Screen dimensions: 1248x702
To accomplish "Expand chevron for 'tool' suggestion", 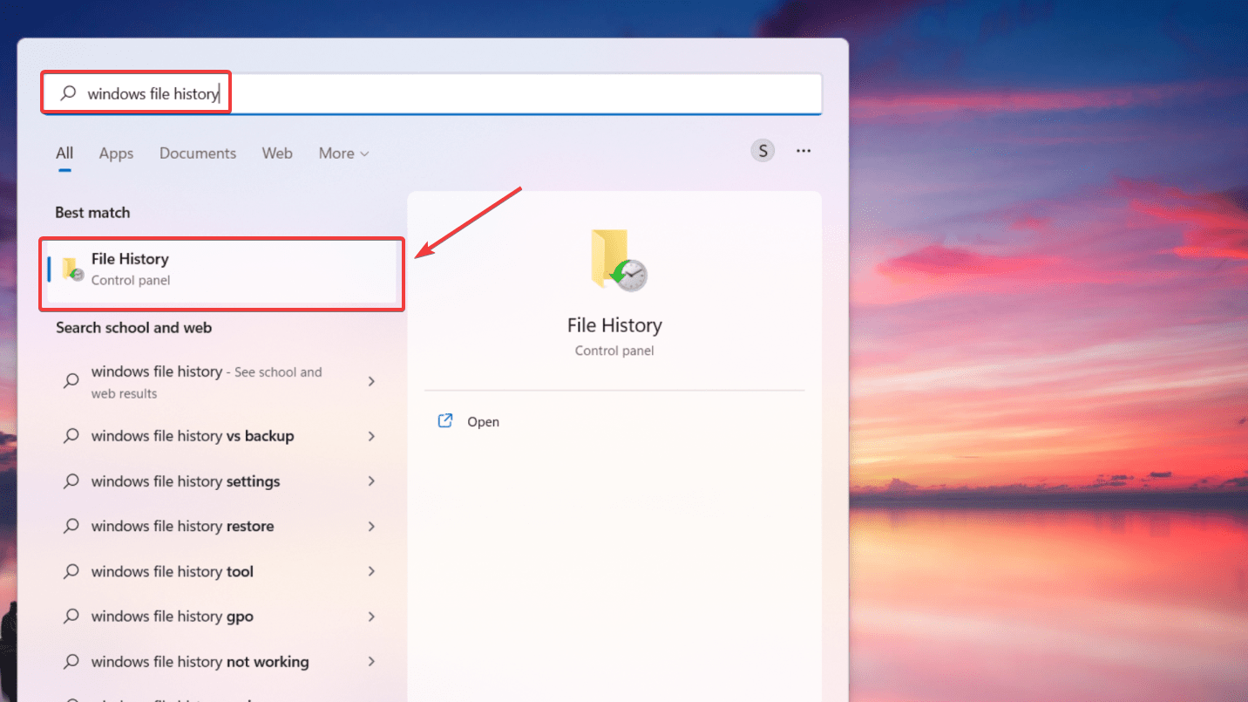I will (371, 572).
